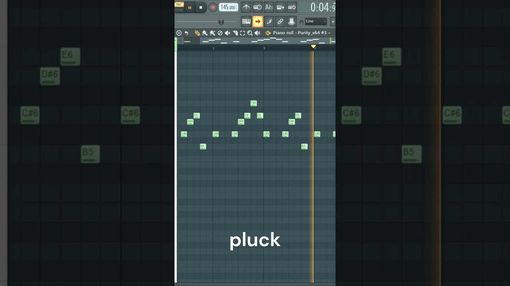This screenshot has width=510, height=286.
Task: Select the Paint drum sequence tool
Action: tap(212, 33)
